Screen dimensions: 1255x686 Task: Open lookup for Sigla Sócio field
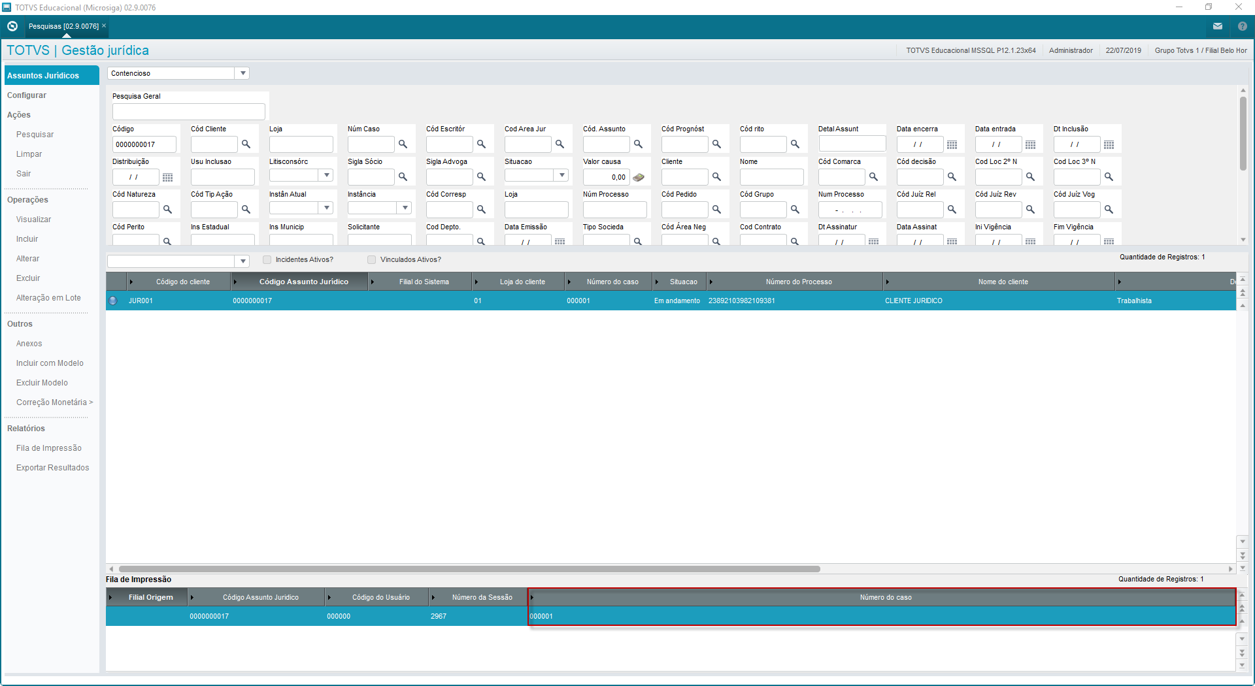coord(403,177)
